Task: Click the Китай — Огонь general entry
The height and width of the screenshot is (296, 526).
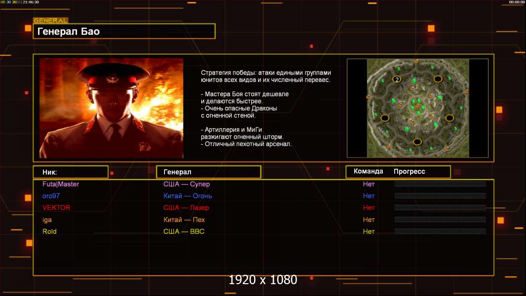Action: [188, 196]
